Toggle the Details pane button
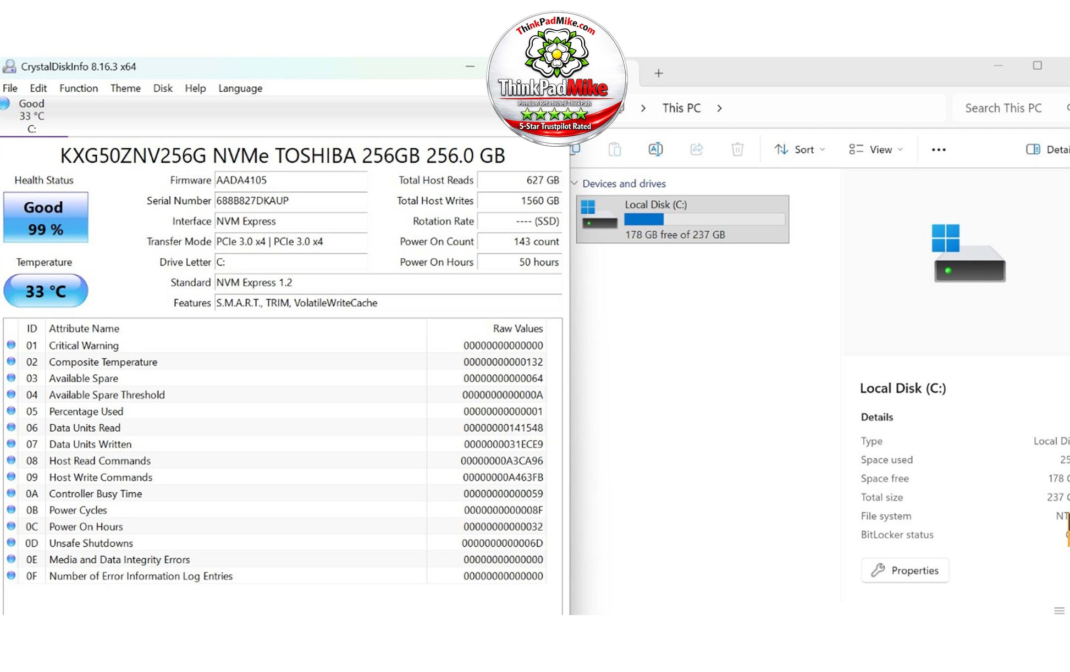 [1047, 149]
